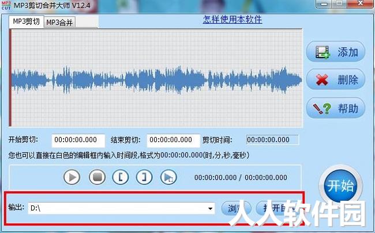Screen dimensions: 375x233
Task: Switch to the MP3合并 tab
Action: 59,22
